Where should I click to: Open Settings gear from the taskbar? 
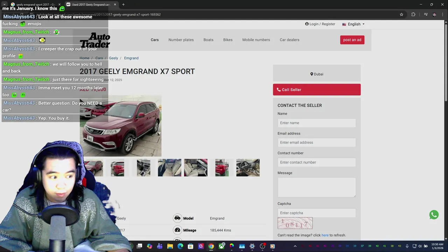[252, 246]
